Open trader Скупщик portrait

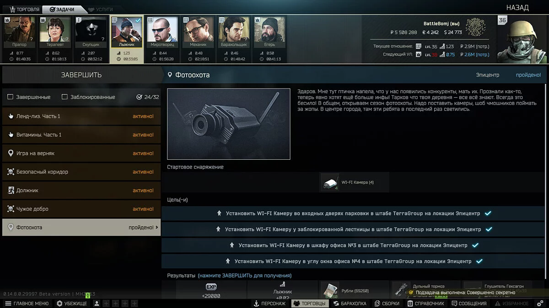(x=91, y=32)
